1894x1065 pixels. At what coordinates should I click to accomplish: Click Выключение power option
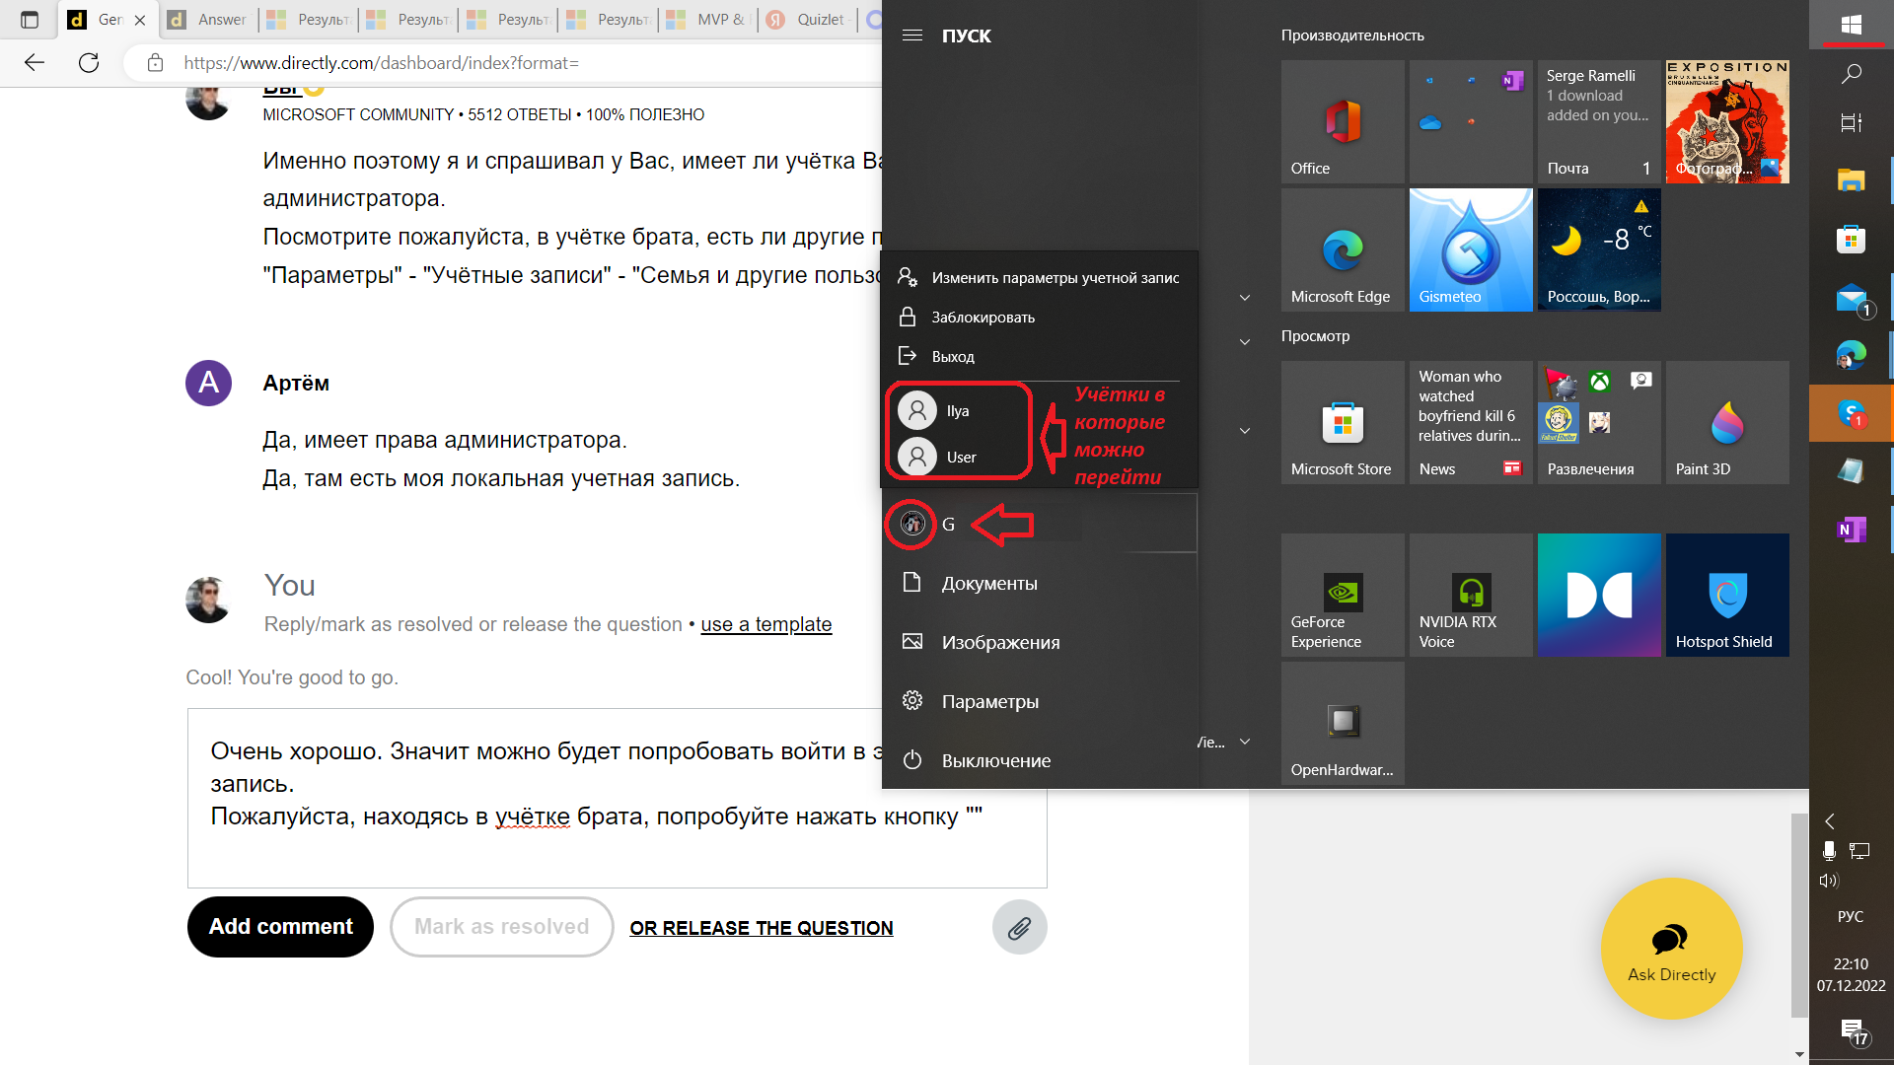coord(1040,760)
